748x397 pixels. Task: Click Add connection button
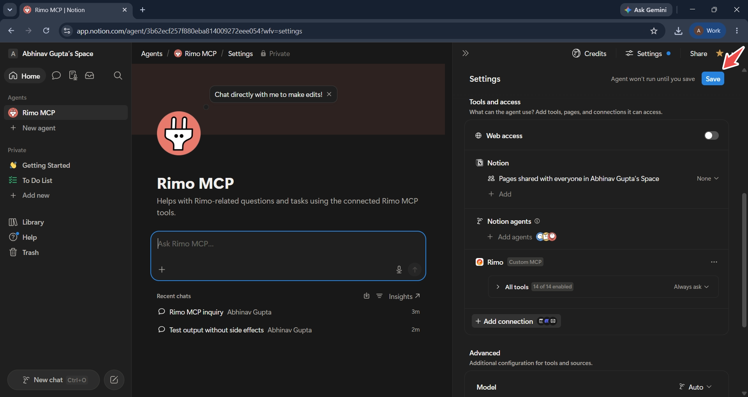click(x=516, y=321)
